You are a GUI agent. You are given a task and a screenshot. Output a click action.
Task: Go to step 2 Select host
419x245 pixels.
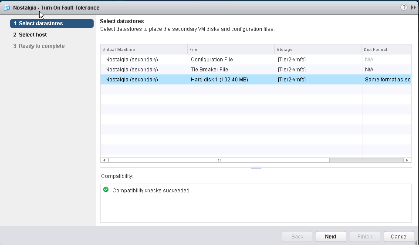tap(30, 35)
